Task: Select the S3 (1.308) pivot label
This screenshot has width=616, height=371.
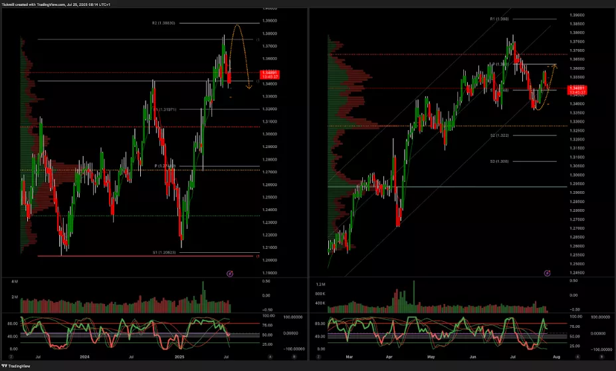Action: tap(498, 161)
